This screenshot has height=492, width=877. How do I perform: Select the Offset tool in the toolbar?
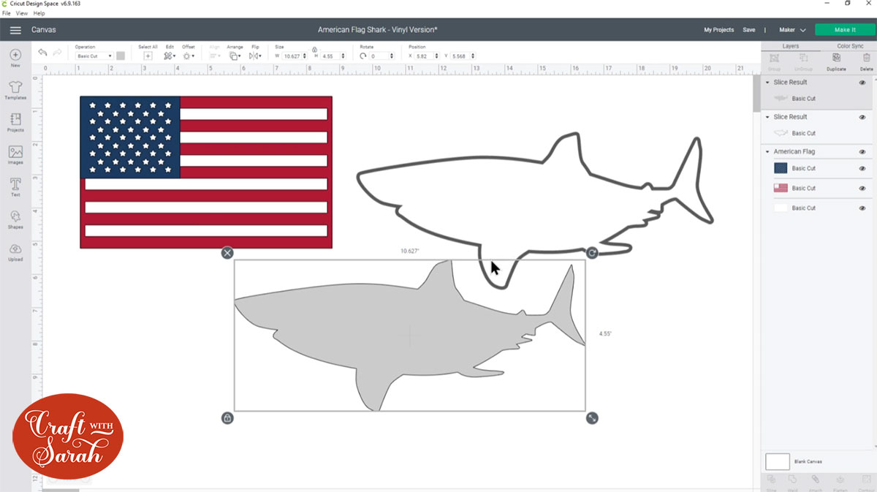pyautogui.click(x=189, y=56)
